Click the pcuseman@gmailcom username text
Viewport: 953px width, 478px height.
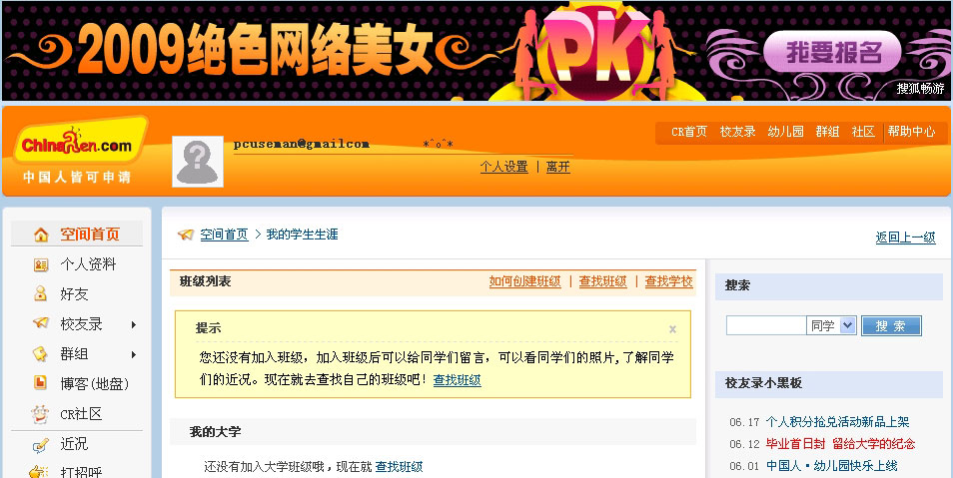point(302,144)
